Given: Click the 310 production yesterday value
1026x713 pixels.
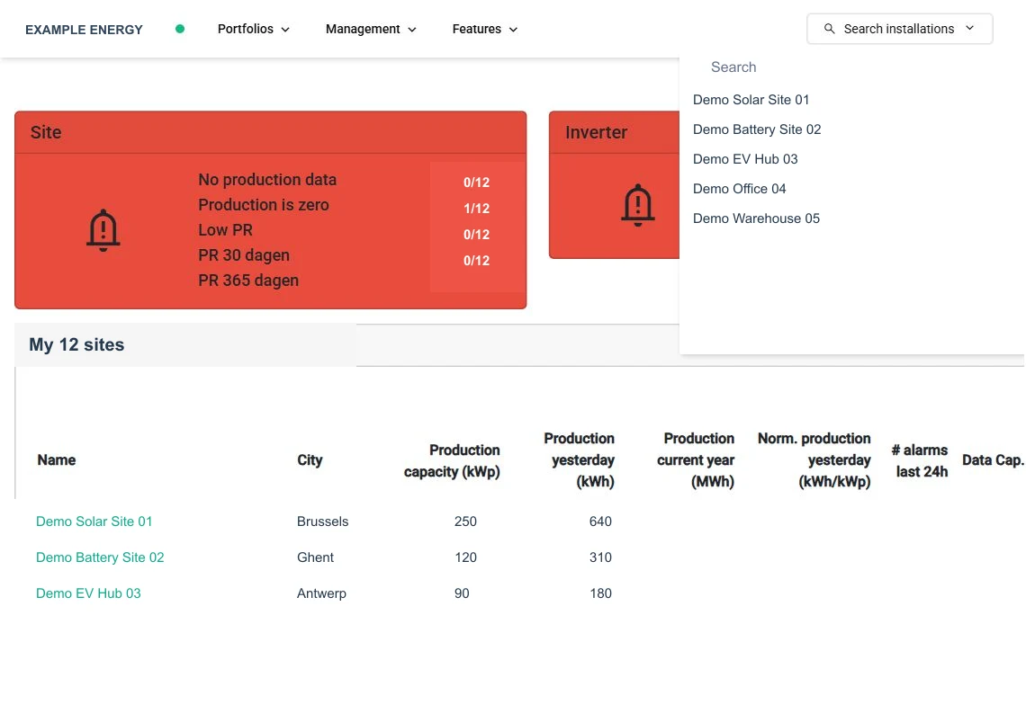Looking at the screenshot, I should [600, 557].
